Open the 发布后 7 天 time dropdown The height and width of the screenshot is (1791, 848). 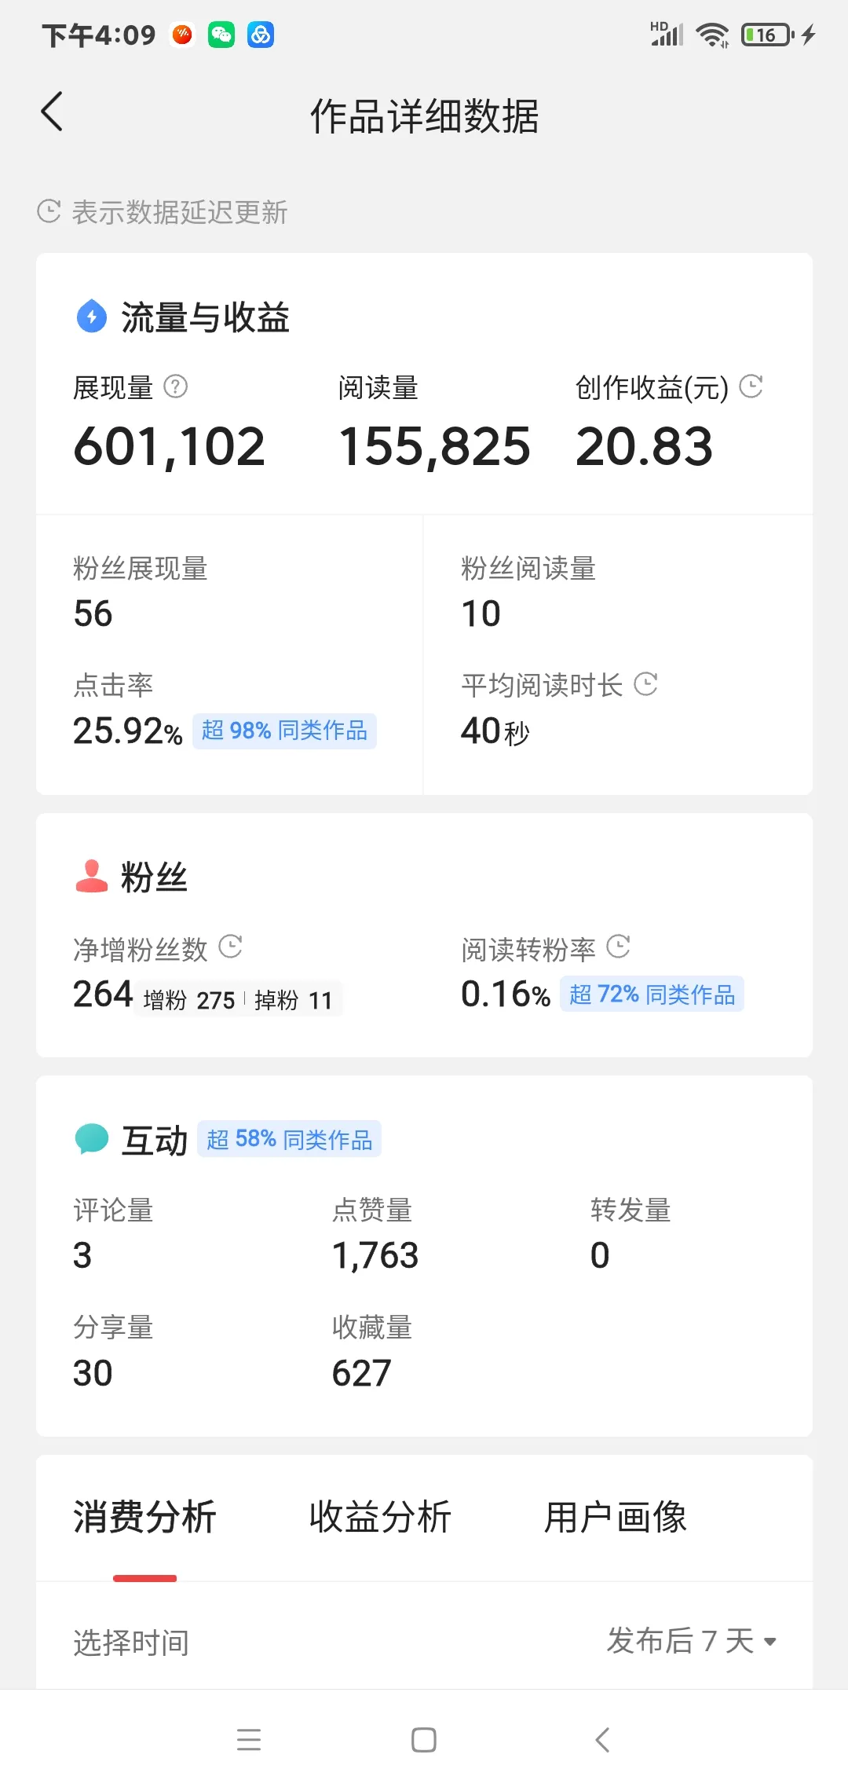691,1641
